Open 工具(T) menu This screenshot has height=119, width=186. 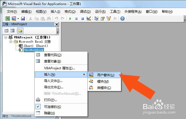click(115, 12)
